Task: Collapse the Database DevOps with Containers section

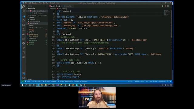Action: point(37,15)
